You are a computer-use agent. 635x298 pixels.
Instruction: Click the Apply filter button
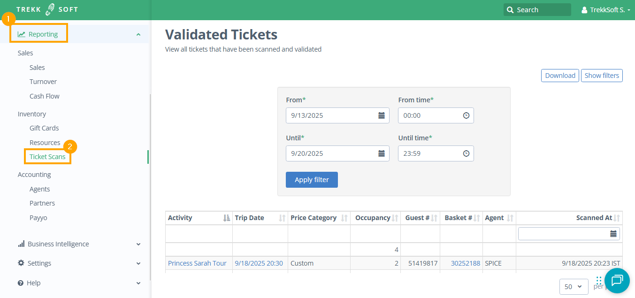[312, 180]
